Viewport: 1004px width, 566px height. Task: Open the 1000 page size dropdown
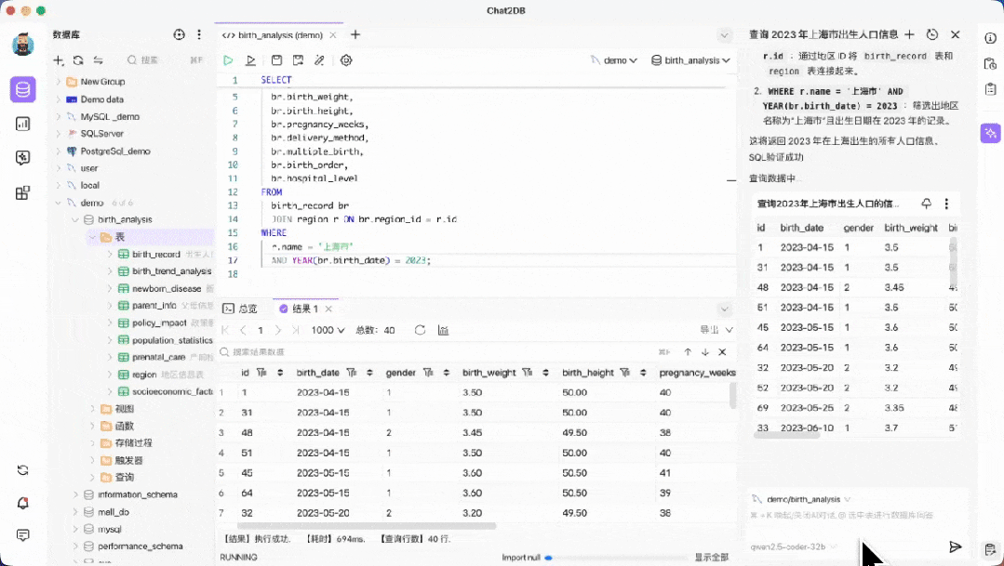click(x=328, y=330)
